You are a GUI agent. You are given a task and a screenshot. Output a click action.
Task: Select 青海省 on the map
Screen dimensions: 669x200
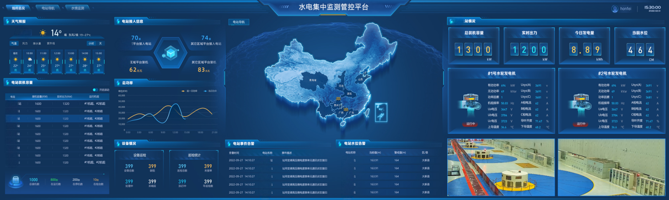(x=313, y=80)
